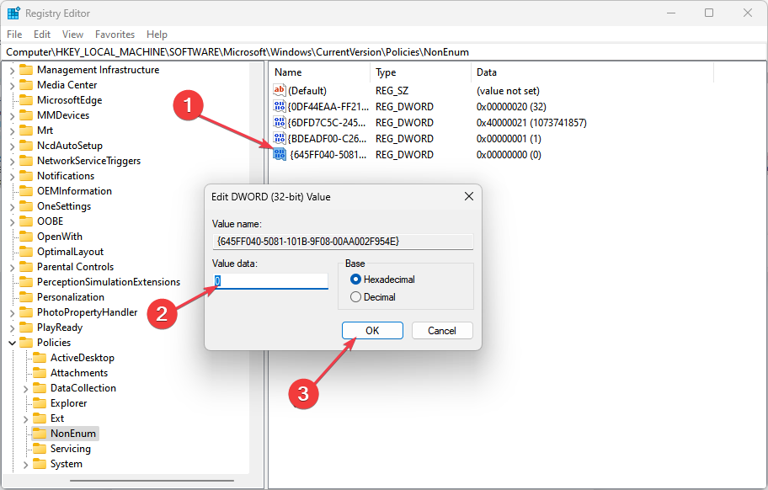Viewport: 768px width, 490px height.
Task: Click the Media Center folder icon
Action: click(26, 85)
